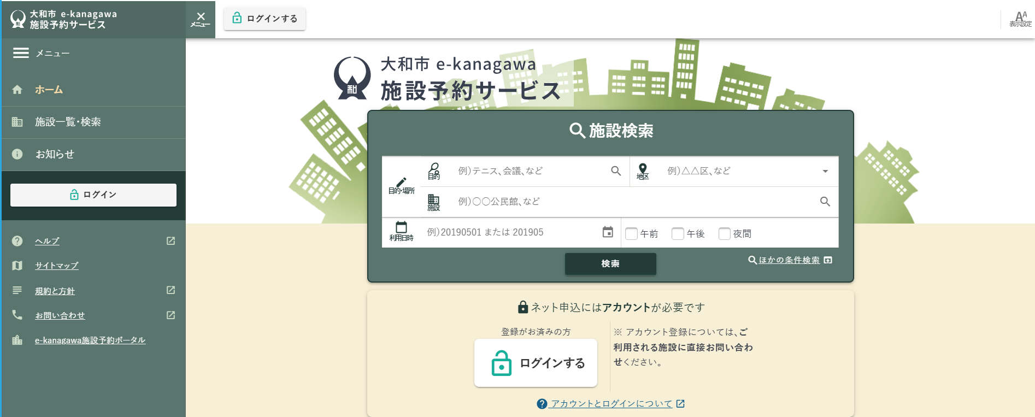
Task: Click the map icon beside サイトマップ
Action: pos(17,266)
